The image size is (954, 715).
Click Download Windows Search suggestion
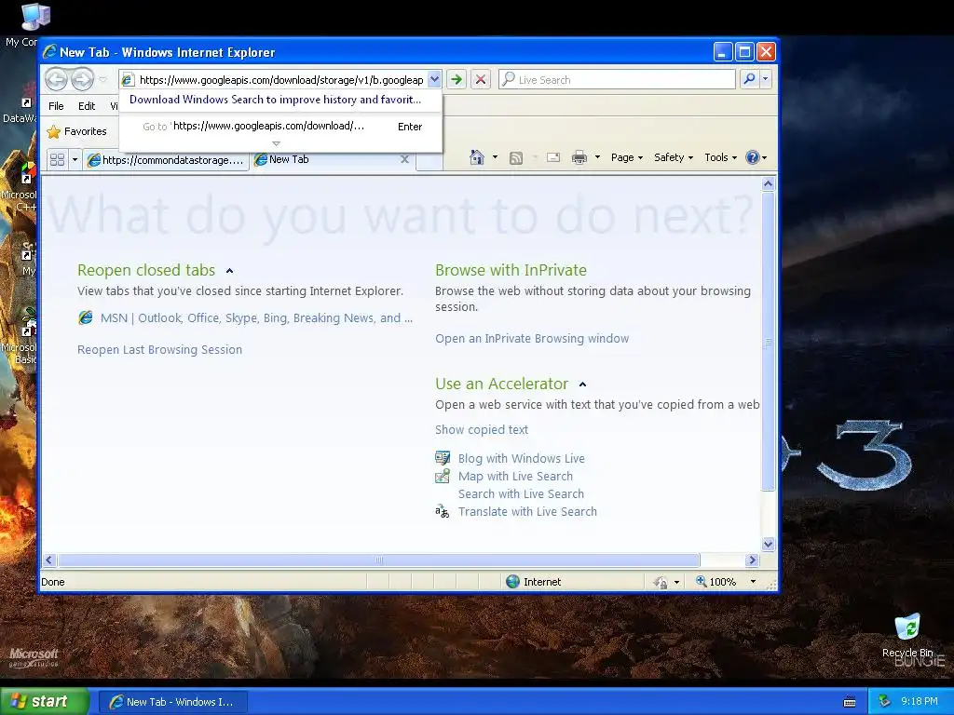(x=275, y=100)
